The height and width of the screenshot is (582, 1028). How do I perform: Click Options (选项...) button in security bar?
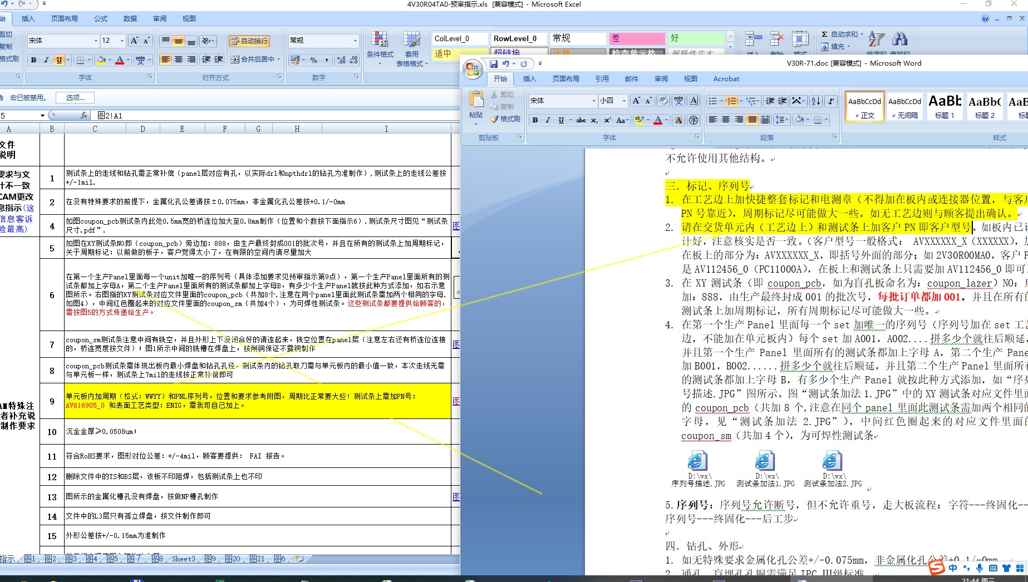click(x=75, y=98)
